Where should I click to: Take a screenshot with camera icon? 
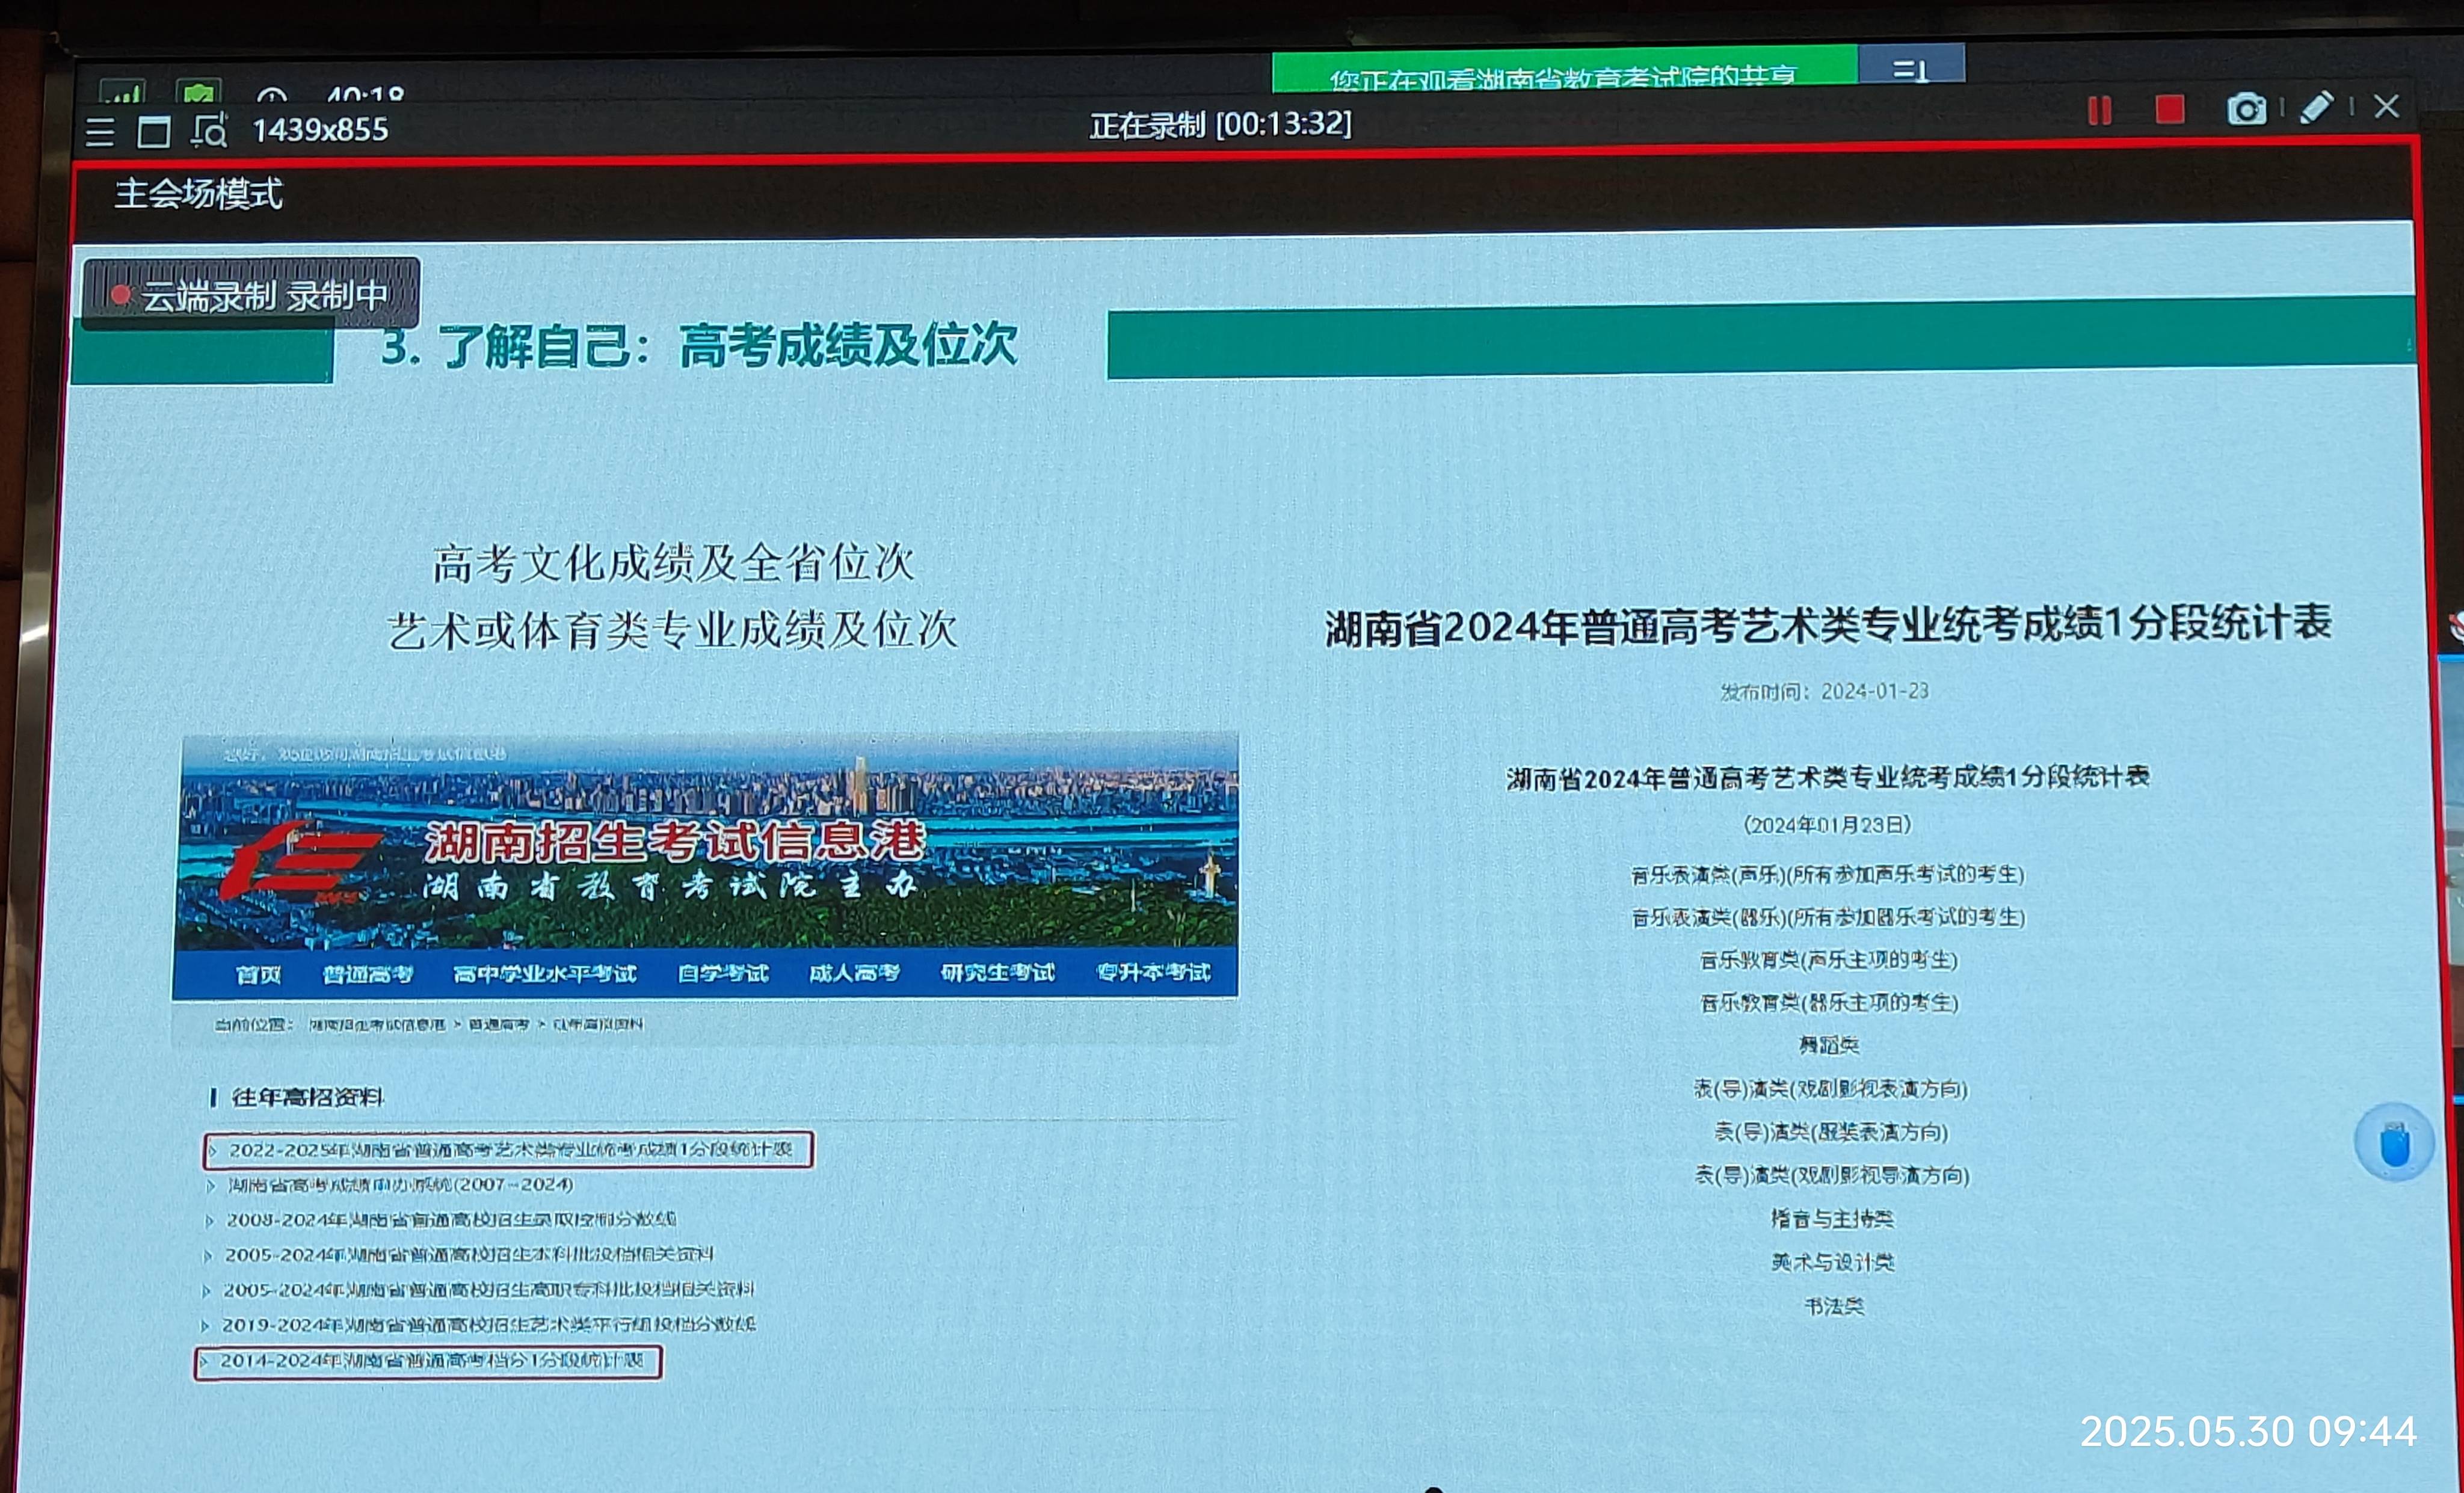[x=2246, y=109]
